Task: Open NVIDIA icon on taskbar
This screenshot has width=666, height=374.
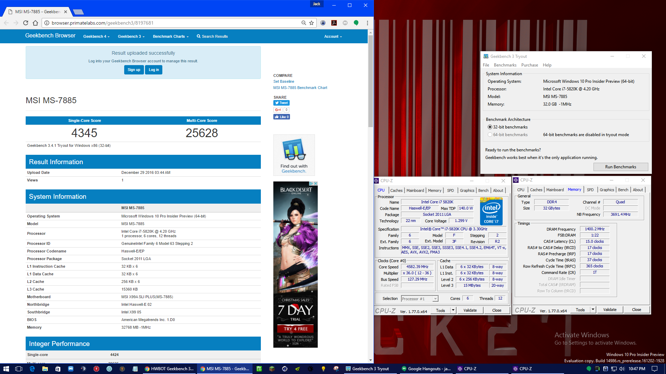Action: [298, 369]
